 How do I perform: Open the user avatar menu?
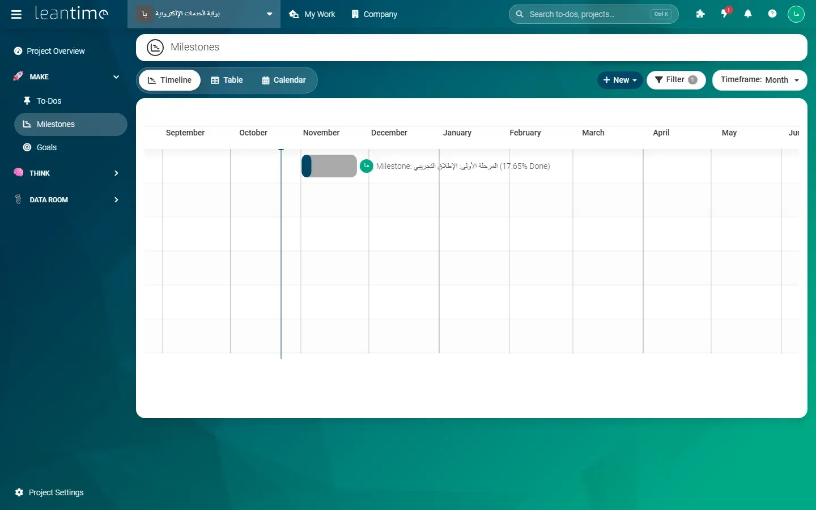click(x=796, y=14)
